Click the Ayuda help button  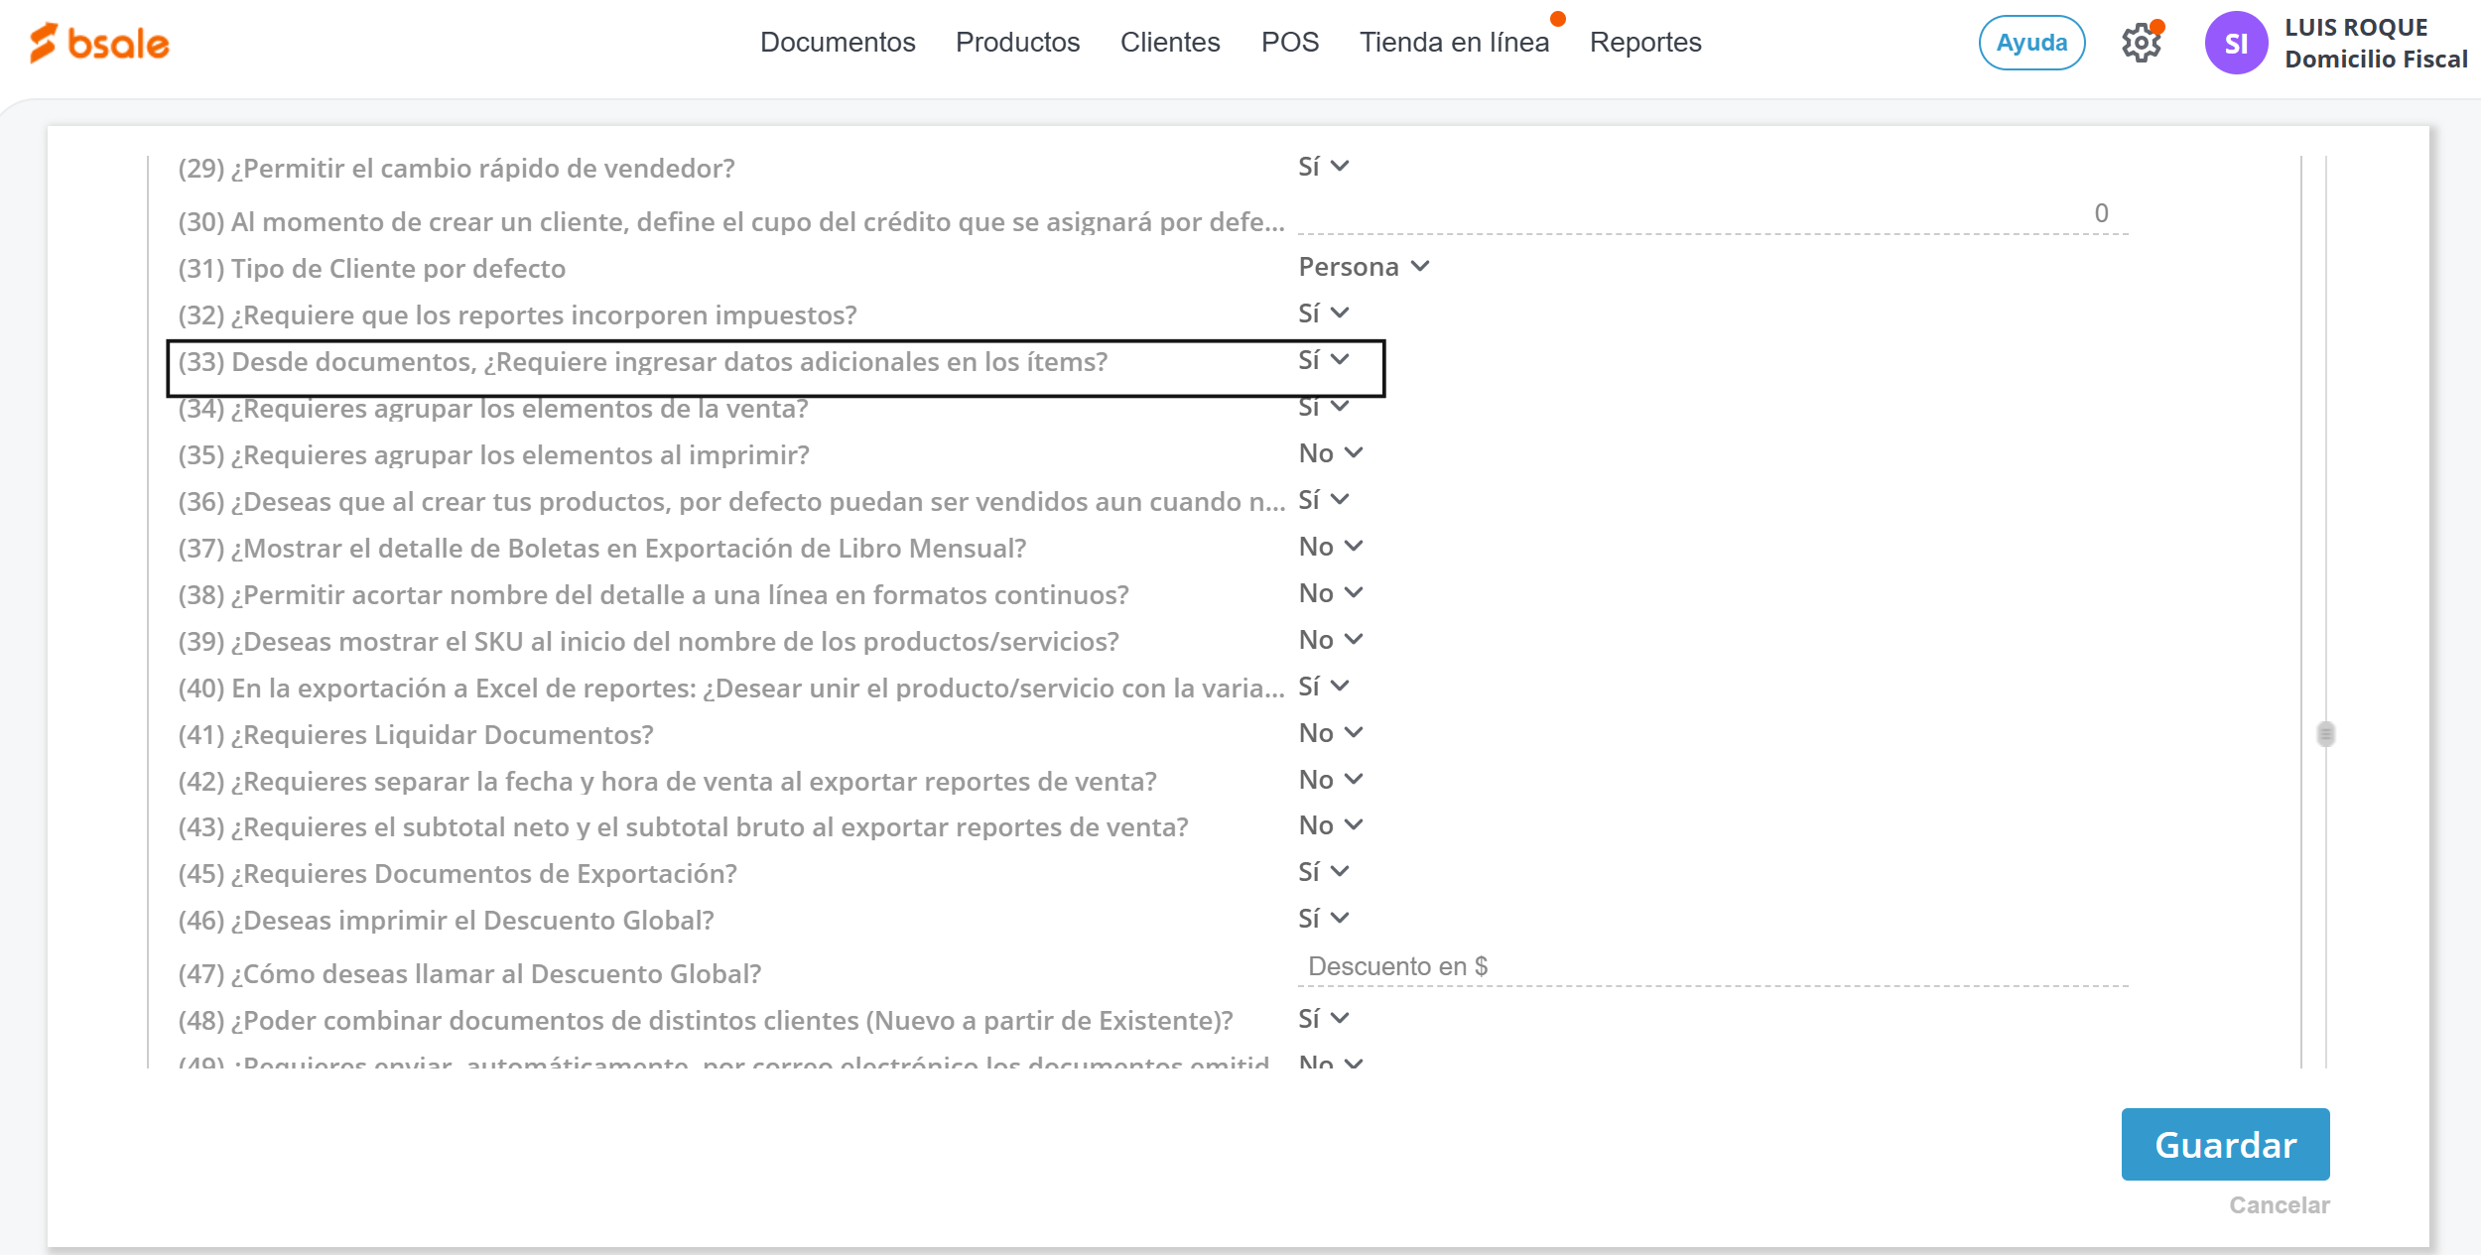click(2030, 43)
